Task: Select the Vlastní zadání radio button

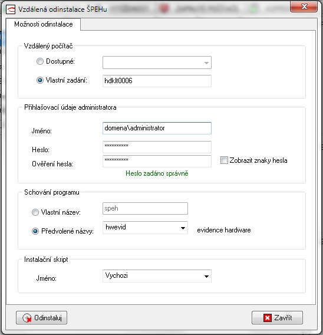Action: coord(40,80)
